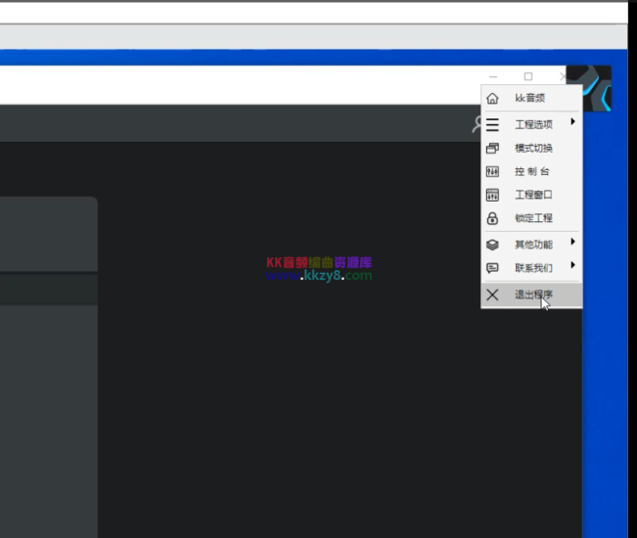Image resolution: width=637 pixels, height=538 pixels.
Task: Click the padlock icon in the menu
Action: point(492,218)
